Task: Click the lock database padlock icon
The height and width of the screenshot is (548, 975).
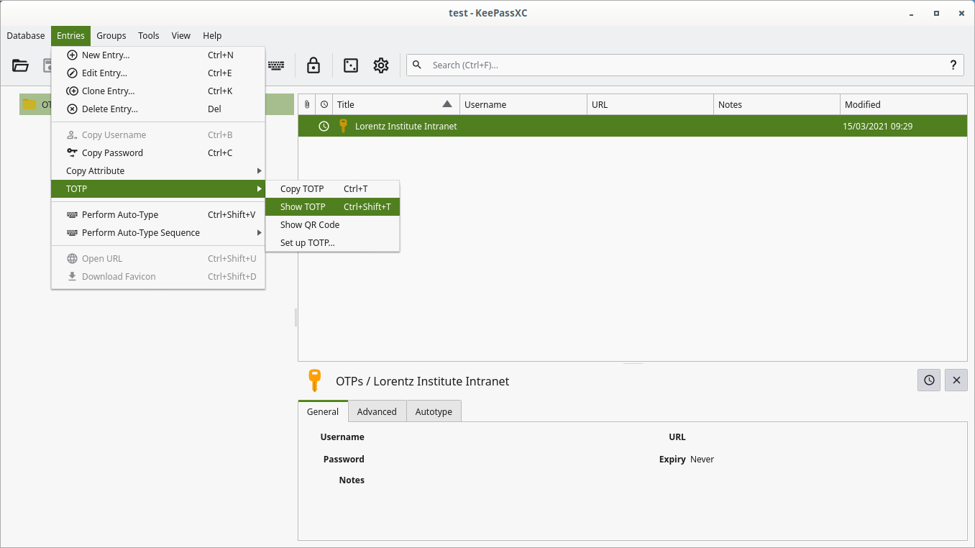Action: tap(313, 65)
